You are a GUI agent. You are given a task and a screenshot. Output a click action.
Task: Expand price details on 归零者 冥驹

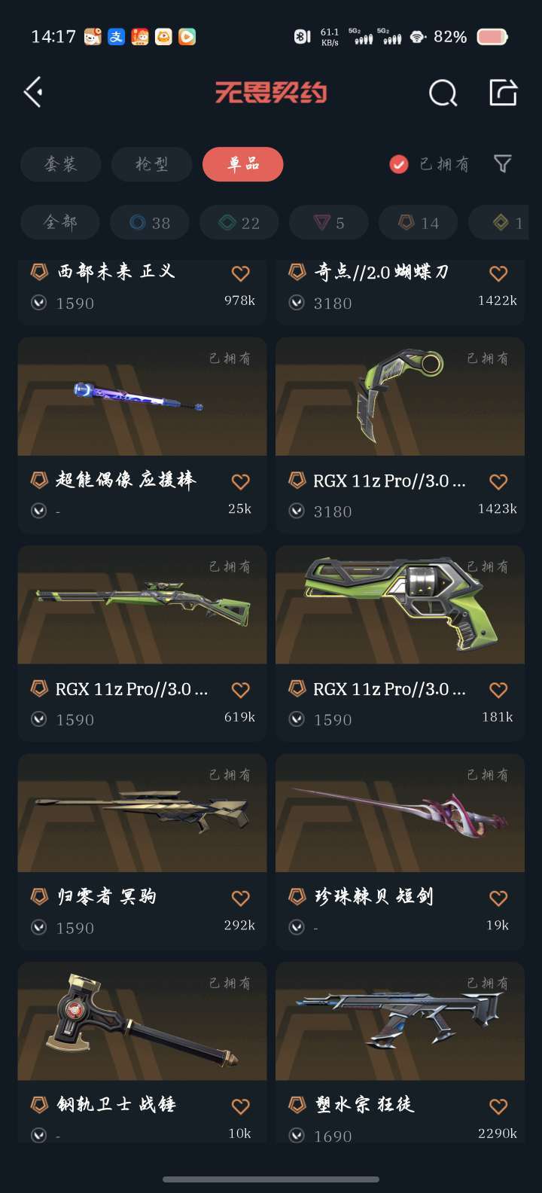pos(39,928)
